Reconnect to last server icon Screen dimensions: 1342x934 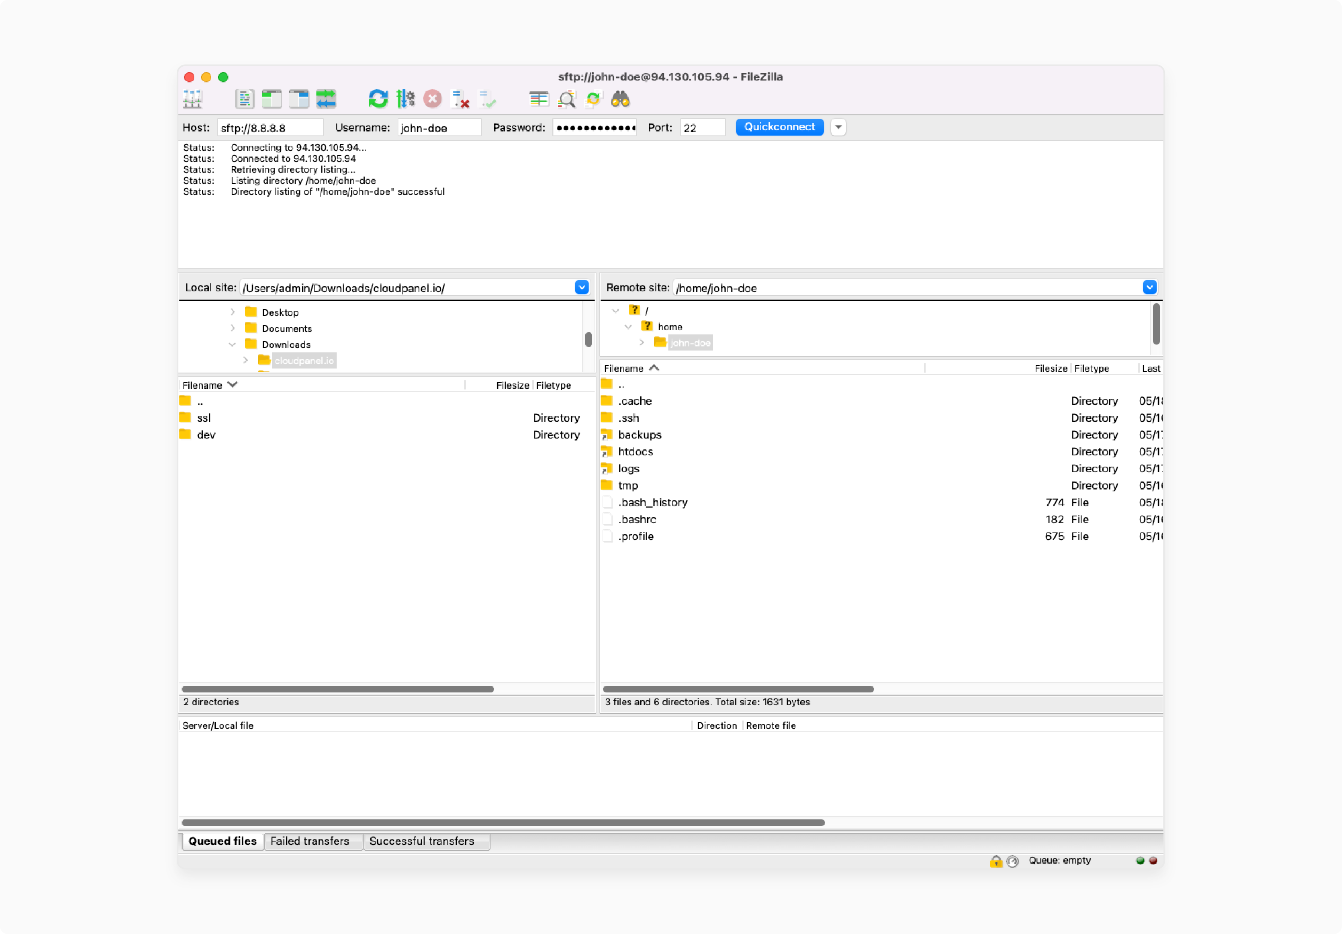click(487, 99)
